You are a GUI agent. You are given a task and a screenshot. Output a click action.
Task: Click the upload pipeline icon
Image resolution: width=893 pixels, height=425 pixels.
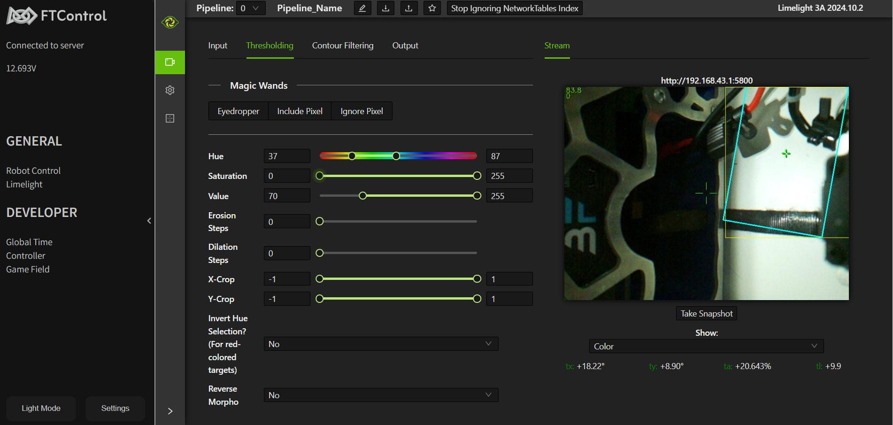408,8
